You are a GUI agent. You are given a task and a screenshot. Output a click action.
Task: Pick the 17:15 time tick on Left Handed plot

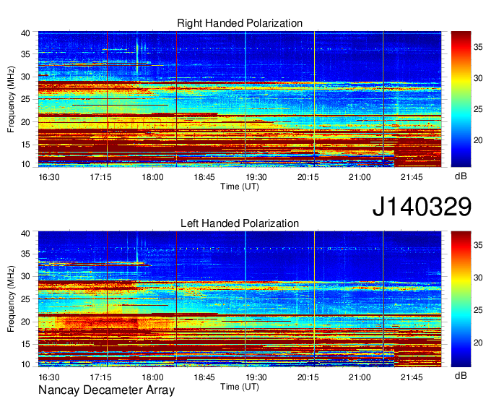tap(101, 377)
